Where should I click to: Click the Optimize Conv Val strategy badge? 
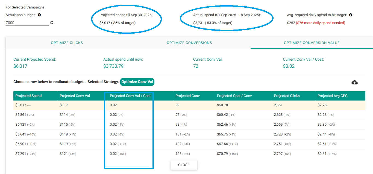click(137, 82)
